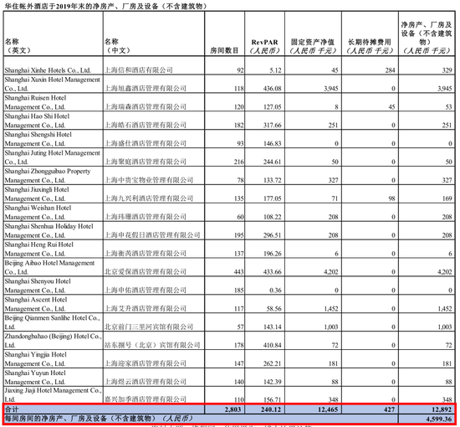Select the Chinese name 站东捌号（北京）宾馆有限公司
This screenshot has width=460, height=427.
click(152, 345)
